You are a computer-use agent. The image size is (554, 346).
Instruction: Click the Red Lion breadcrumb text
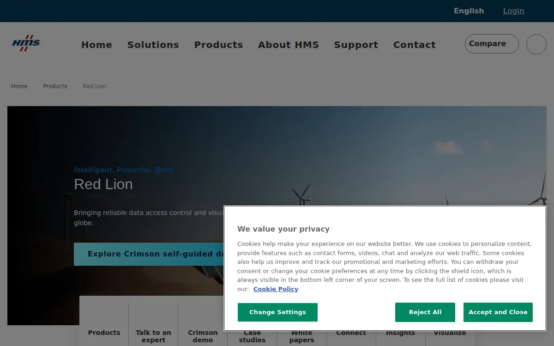coord(95,86)
